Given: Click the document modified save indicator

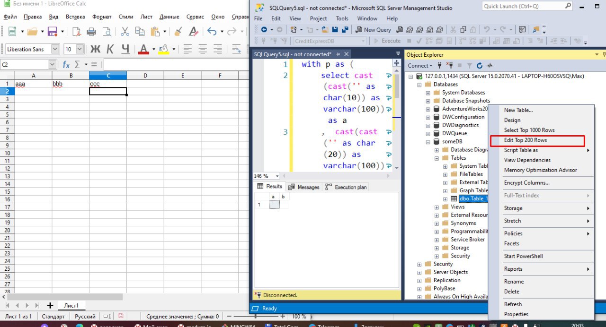Looking at the screenshot, I should [121, 316].
